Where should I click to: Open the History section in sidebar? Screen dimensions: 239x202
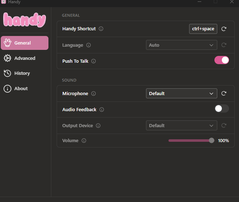tap(22, 73)
